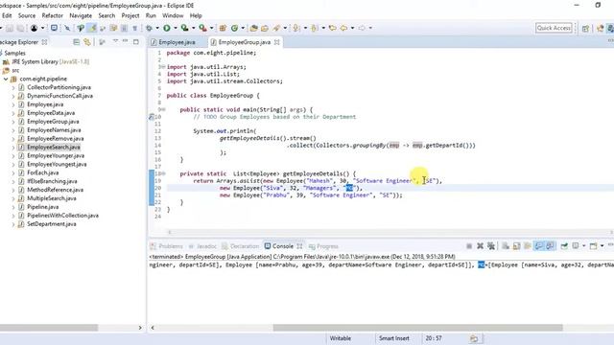The height and width of the screenshot is (345, 614).
Task: Click the Open Task folder icon
Action: click(x=265, y=28)
